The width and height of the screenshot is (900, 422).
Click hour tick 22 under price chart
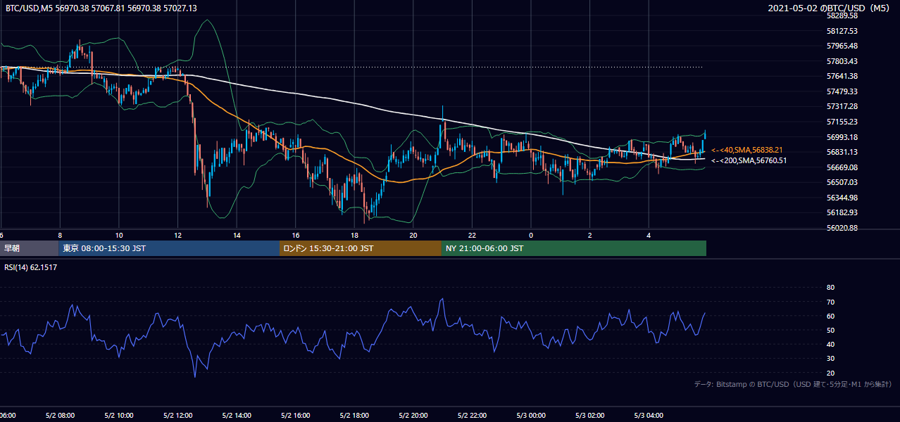(x=472, y=236)
